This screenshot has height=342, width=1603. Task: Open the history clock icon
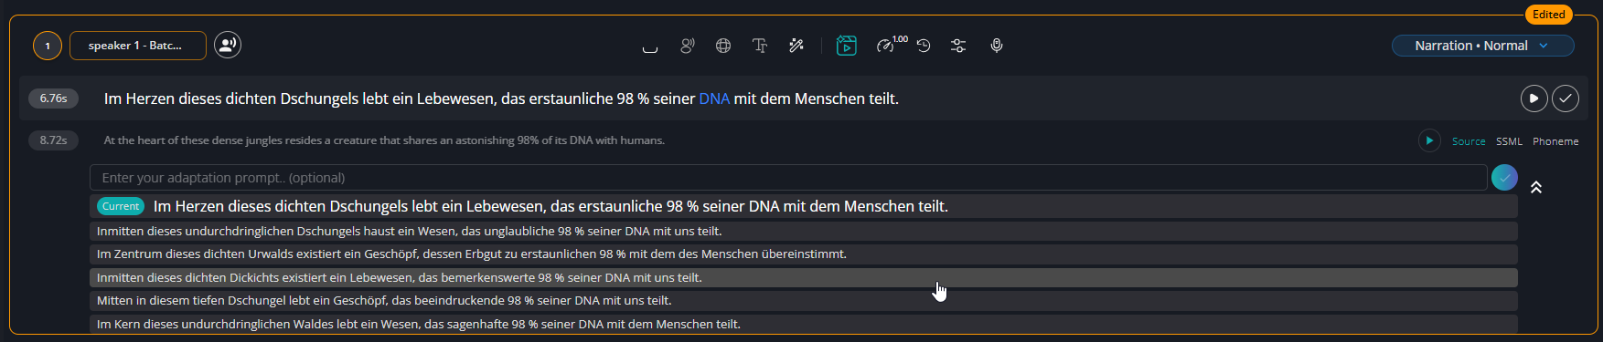point(924,46)
